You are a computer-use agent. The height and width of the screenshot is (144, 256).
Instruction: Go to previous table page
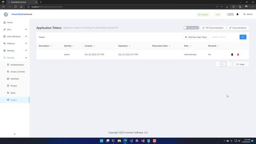(218, 64)
